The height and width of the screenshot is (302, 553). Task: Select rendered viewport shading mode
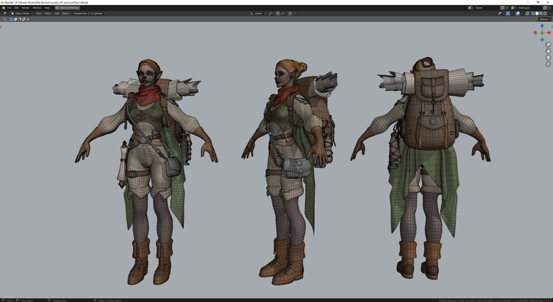[545, 14]
